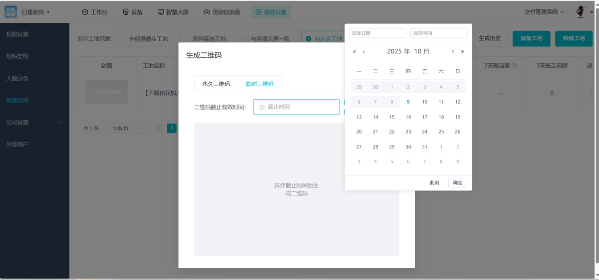The width and height of the screenshot is (599, 280).
Task: Click the 此刻 link in date picker
Action: pyautogui.click(x=434, y=183)
